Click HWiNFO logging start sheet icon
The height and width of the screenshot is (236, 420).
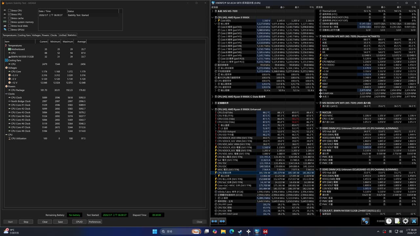point(397,221)
